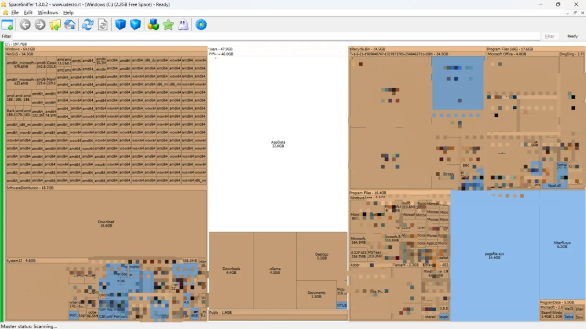Open the Help menu
586x329 pixels.
coord(68,12)
